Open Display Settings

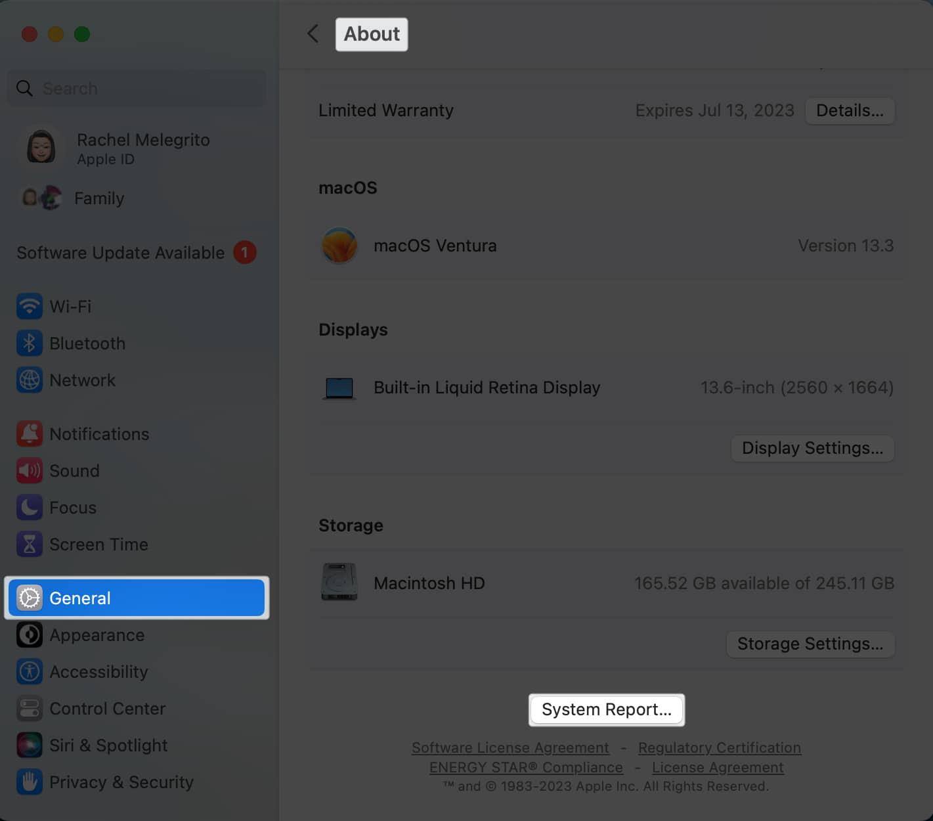point(812,448)
